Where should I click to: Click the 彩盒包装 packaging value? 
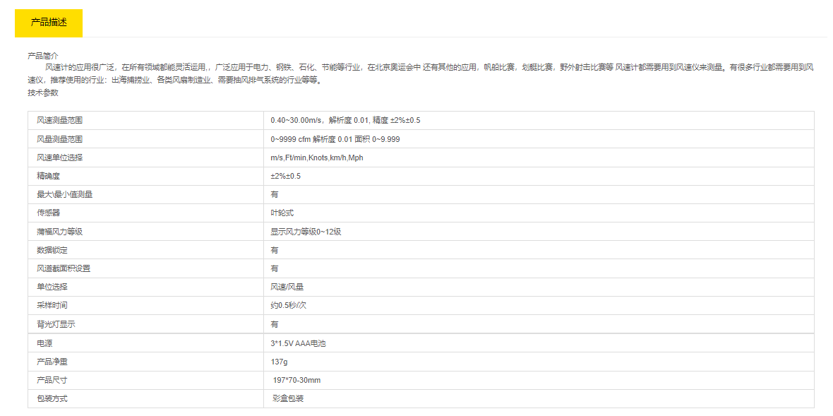coord(288,398)
